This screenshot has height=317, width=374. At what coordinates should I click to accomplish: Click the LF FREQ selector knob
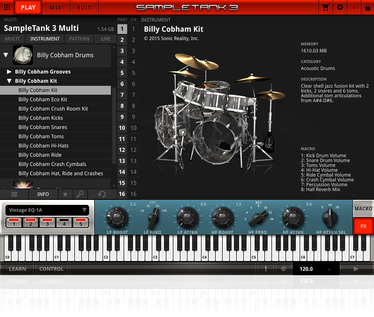tap(153, 218)
